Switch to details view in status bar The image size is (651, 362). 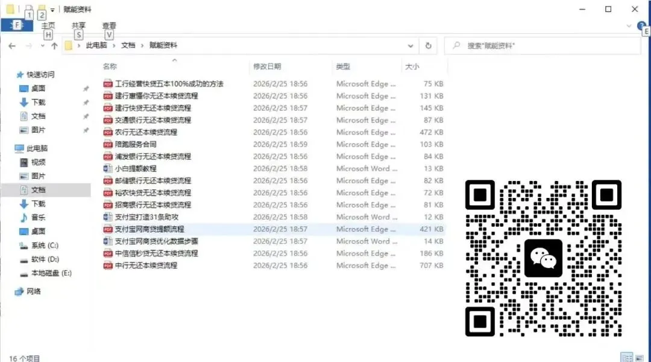[627, 357]
